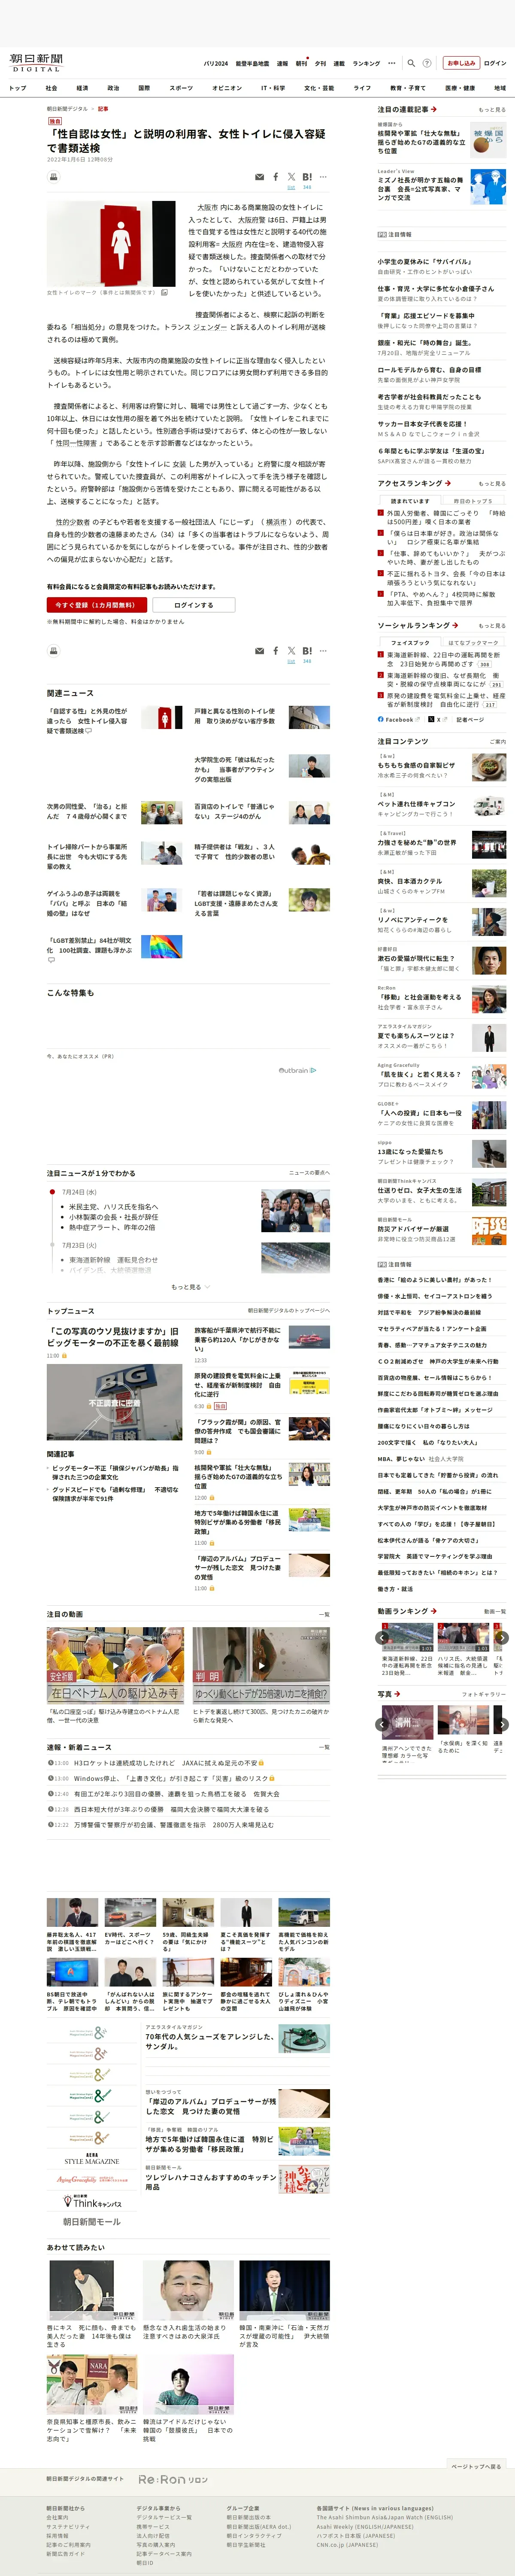Share article by email, top share row

coord(259,177)
